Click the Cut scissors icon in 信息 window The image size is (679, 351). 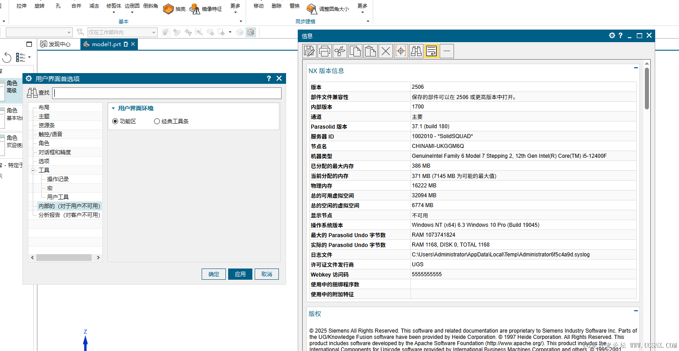point(340,51)
